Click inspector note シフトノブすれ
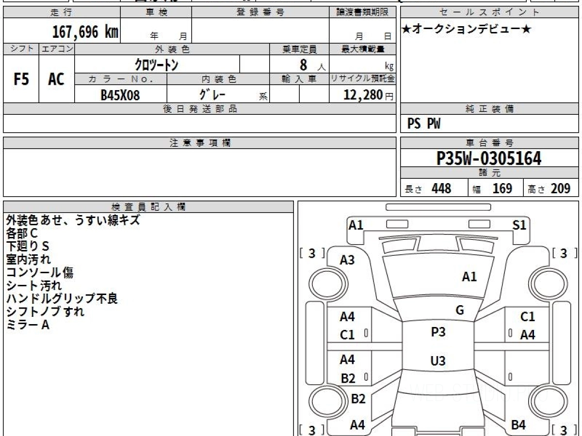Screen dimensions: 582x436 click(x=45, y=311)
